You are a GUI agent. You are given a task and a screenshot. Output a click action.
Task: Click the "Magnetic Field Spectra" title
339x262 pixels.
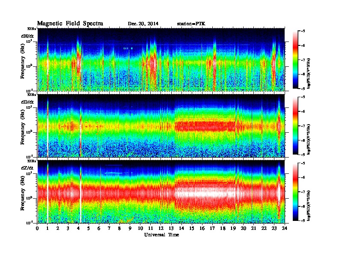click(x=70, y=24)
